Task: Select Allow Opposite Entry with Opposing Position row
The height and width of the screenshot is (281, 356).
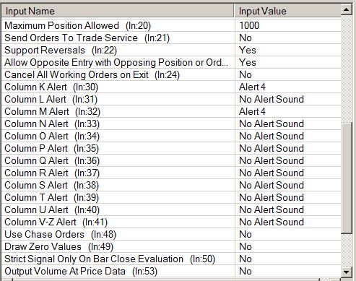Action: pos(171,62)
